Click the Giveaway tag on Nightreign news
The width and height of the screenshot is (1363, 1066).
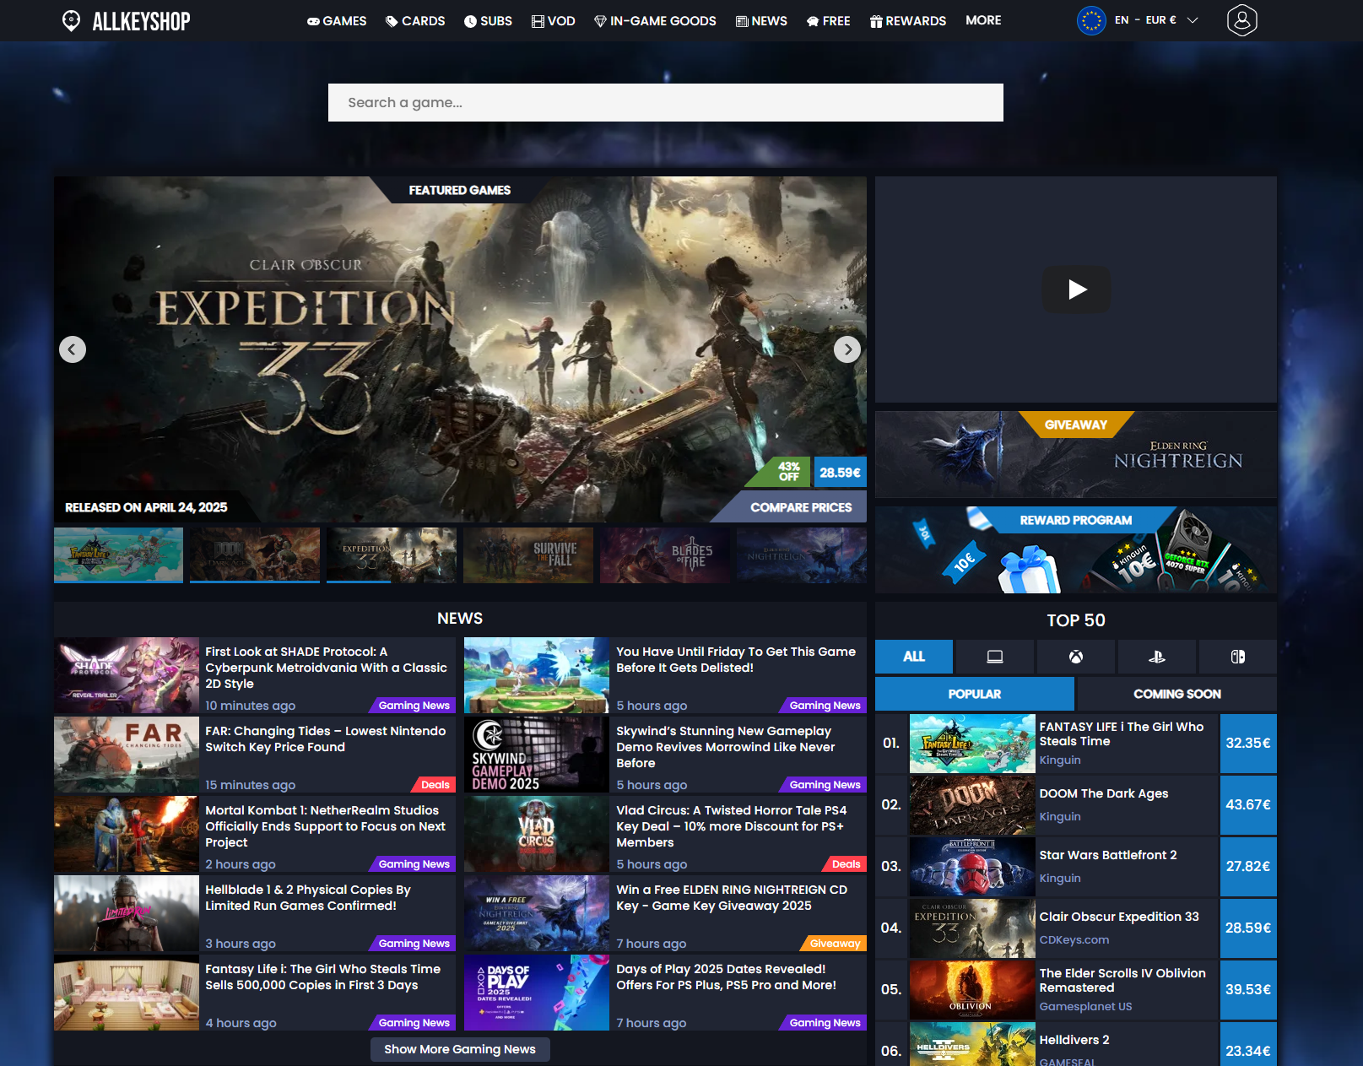coord(834,944)
